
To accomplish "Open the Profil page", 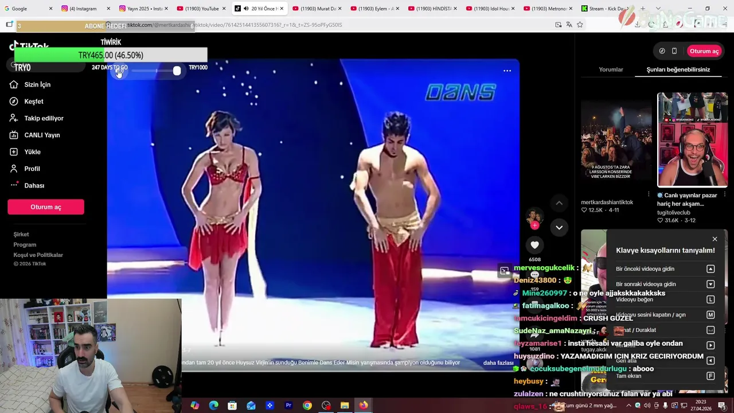I will [32, 169].
